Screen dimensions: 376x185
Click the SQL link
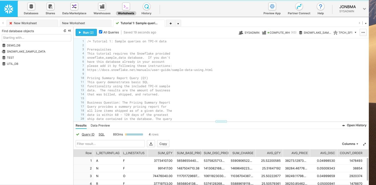pyautogui.click(x=101, y=134)
